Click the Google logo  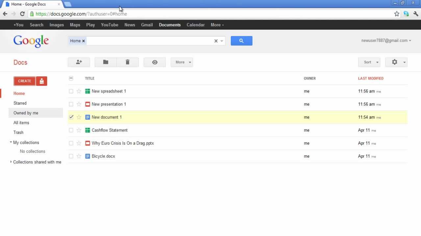pyautogui.click(x=31, y=41)
